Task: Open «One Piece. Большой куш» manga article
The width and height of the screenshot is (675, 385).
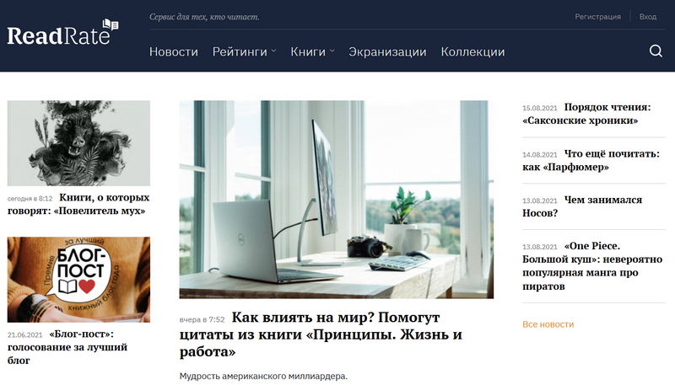Action: pos(592,266)
